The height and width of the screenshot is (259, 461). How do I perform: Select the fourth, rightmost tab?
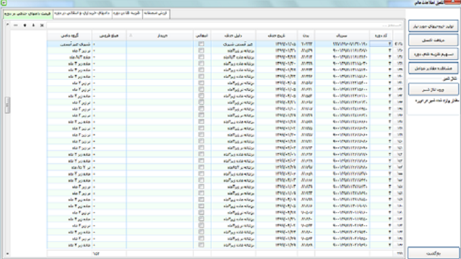pos(156,14)
